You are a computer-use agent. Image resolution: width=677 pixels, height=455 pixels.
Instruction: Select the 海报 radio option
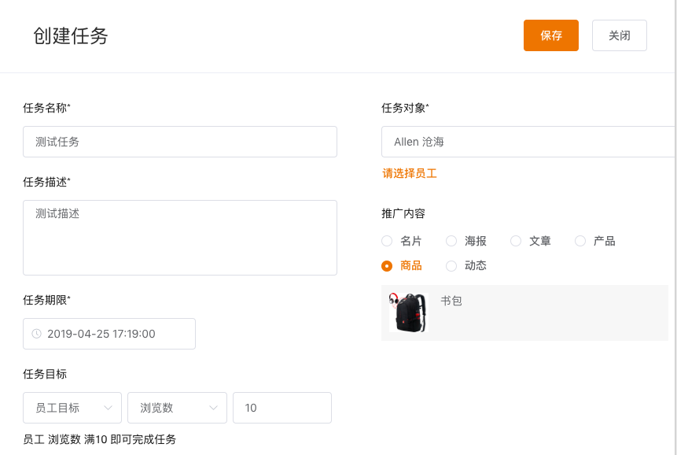pyautogui.click(x=451, y=241)
